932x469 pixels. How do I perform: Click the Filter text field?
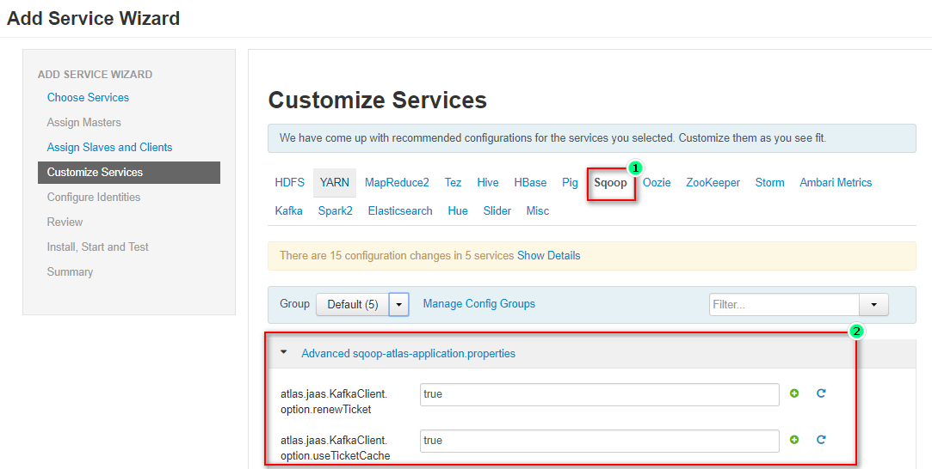(784, 304)
